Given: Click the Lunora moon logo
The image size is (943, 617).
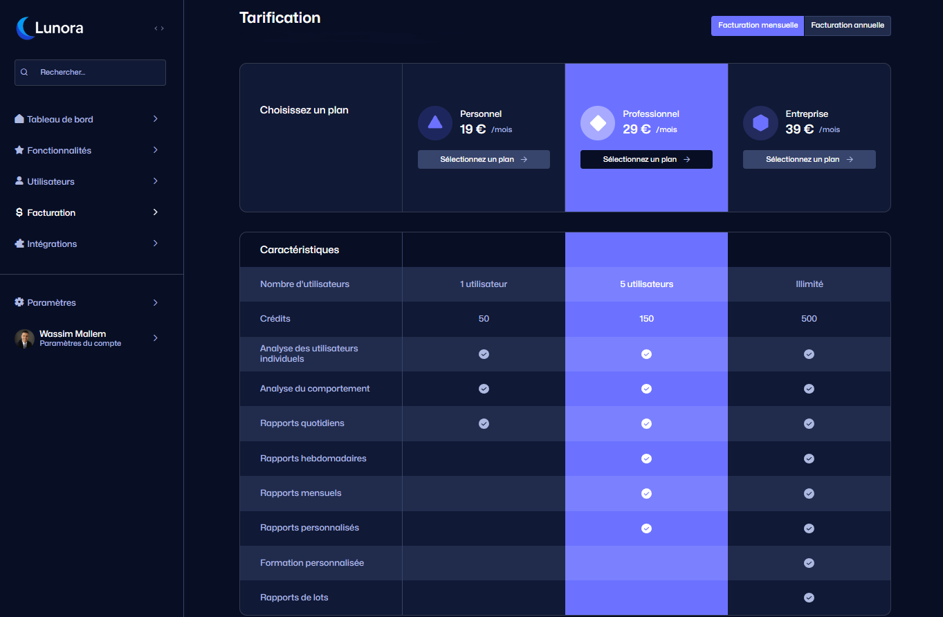Looking at the screenshot, I should point(26,28).
